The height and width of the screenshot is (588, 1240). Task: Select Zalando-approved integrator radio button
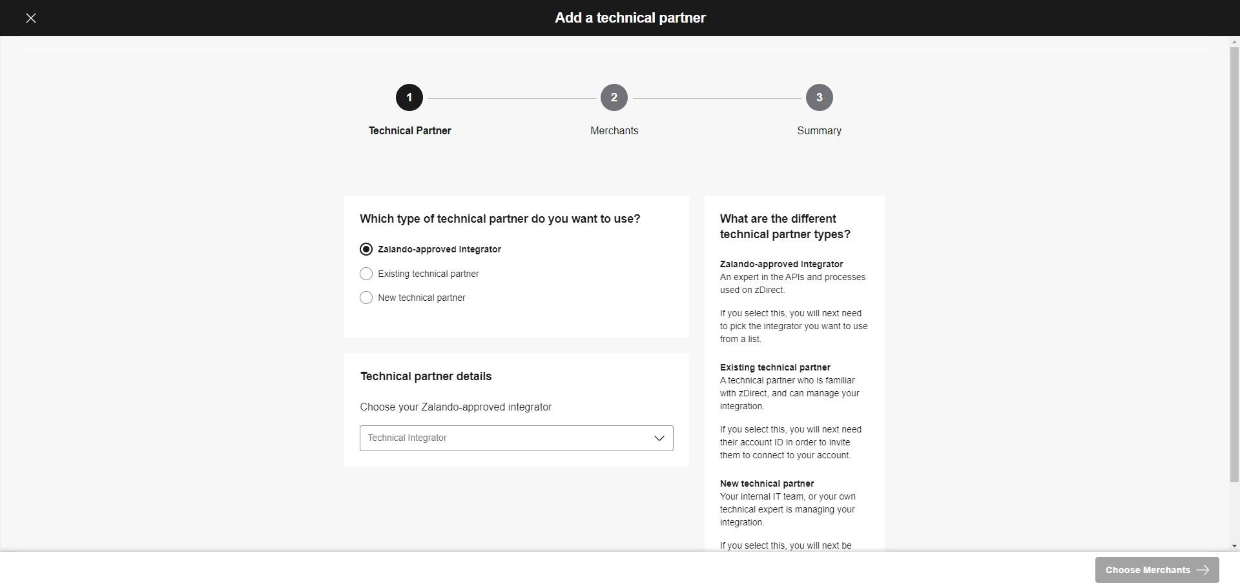(366, 249)
